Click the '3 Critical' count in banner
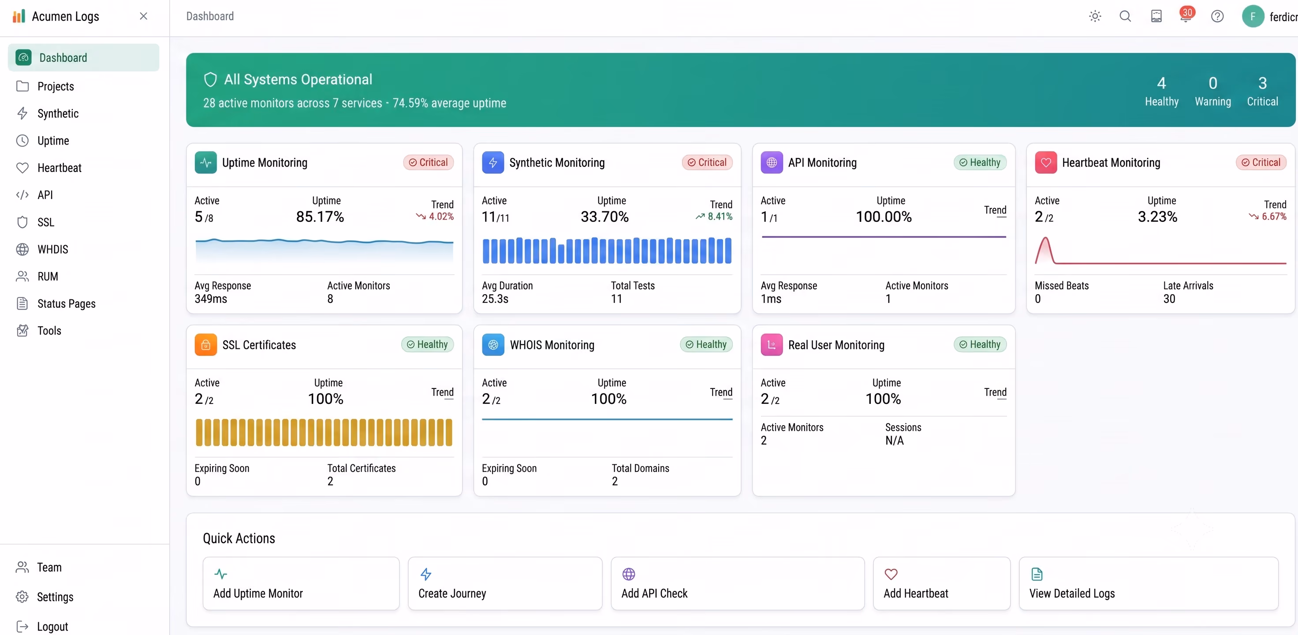 1262,91
